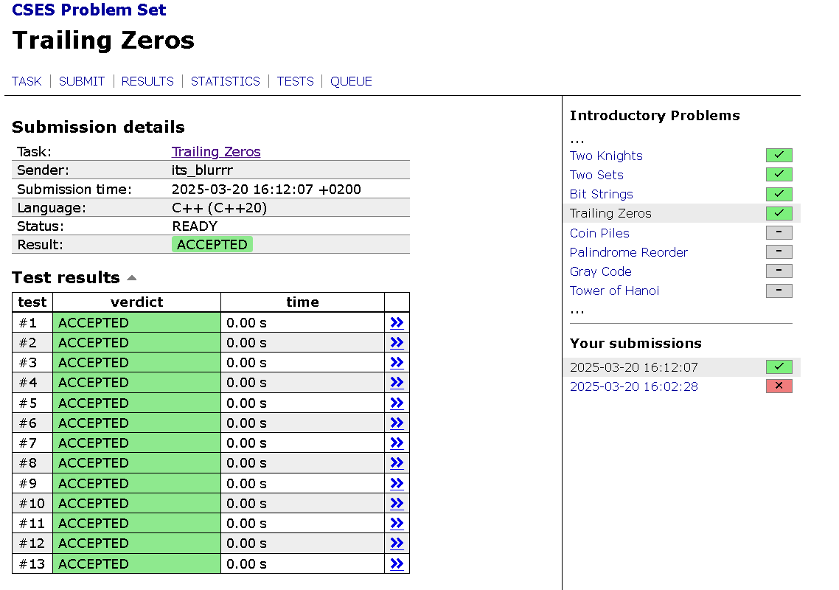This screenshot has height=590, width=839.
Task: Click unsolved dash icon beside Gray Code
Action: coord(779,271)
